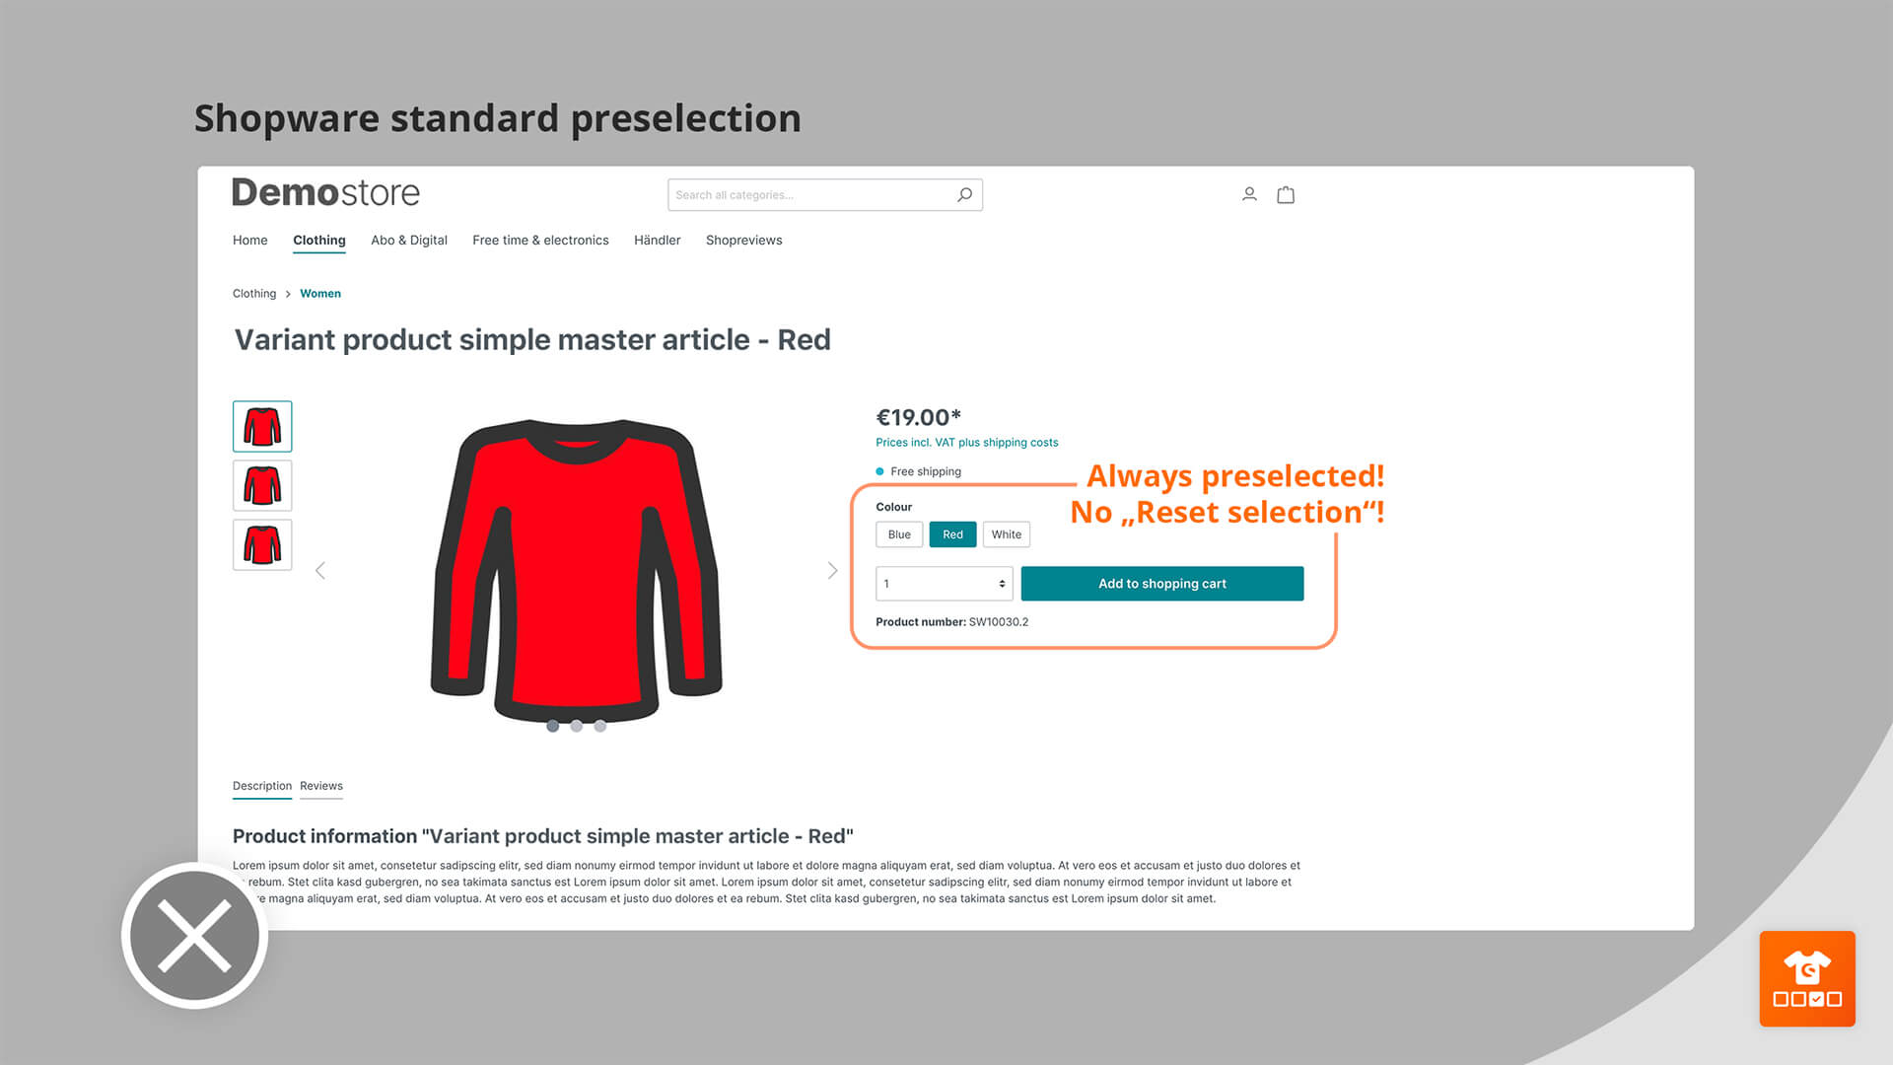Click the close/X circle icon bottom left

tap(195, 936)
